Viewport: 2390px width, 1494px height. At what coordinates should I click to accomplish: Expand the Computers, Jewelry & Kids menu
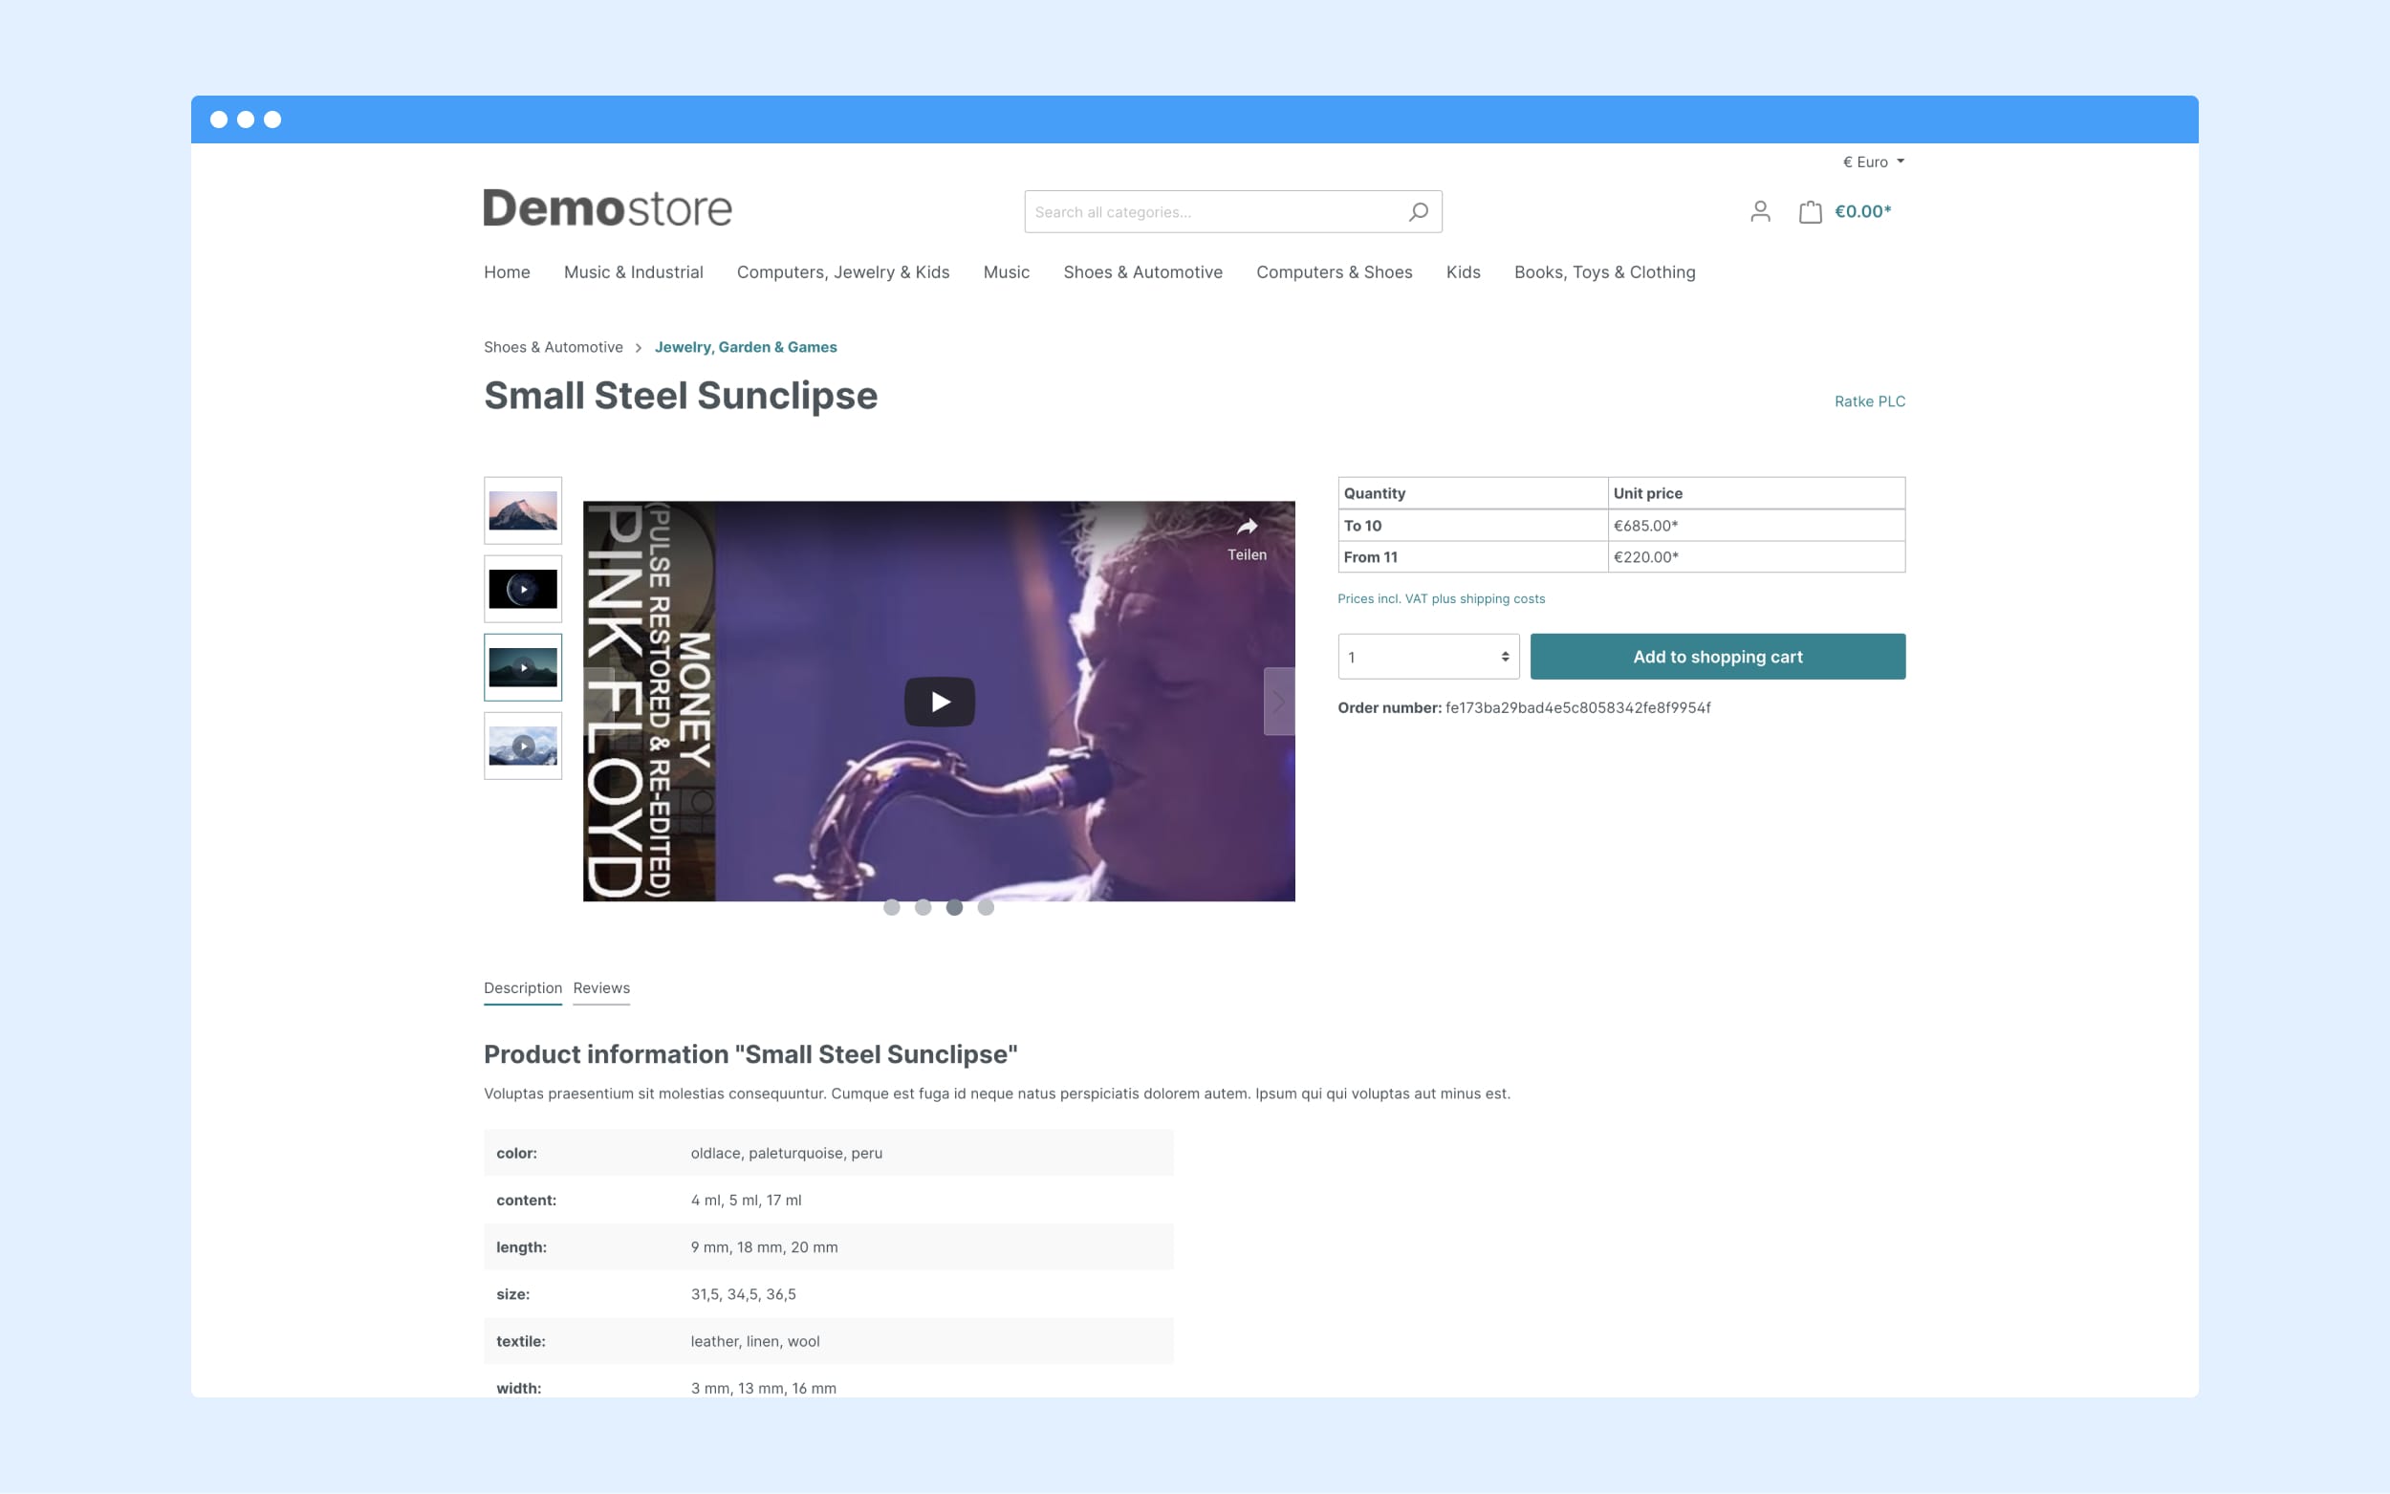click(x=841, y=271)
